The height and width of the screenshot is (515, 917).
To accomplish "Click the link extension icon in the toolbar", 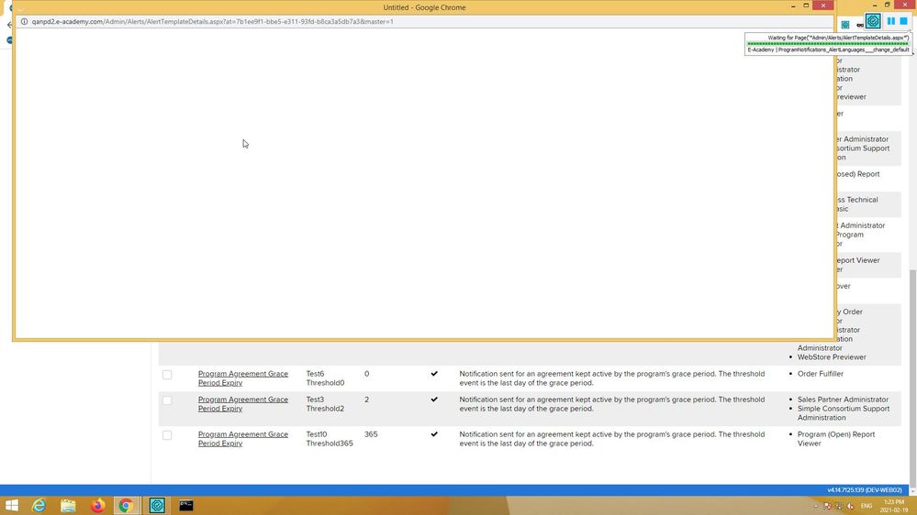I will click(860, 25).
